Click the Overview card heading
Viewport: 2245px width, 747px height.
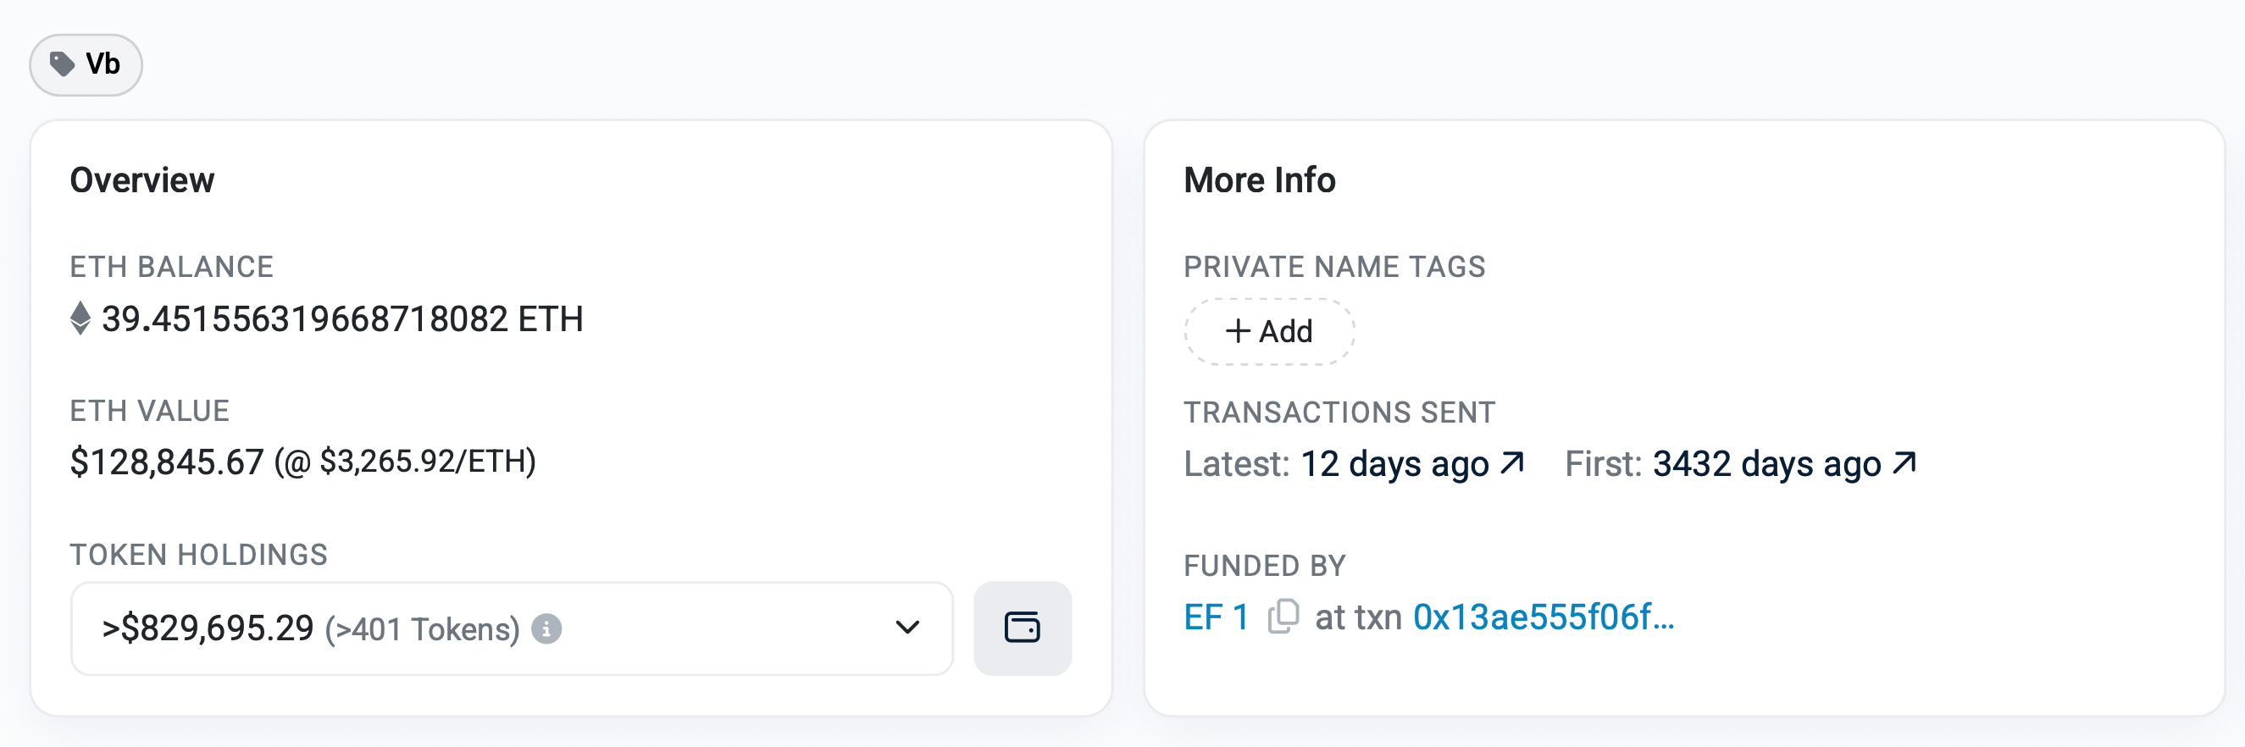tap(142, 180)
